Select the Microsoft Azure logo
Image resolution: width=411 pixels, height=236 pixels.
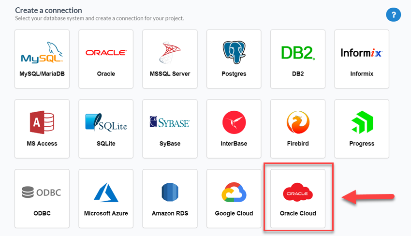coord(106,192)
